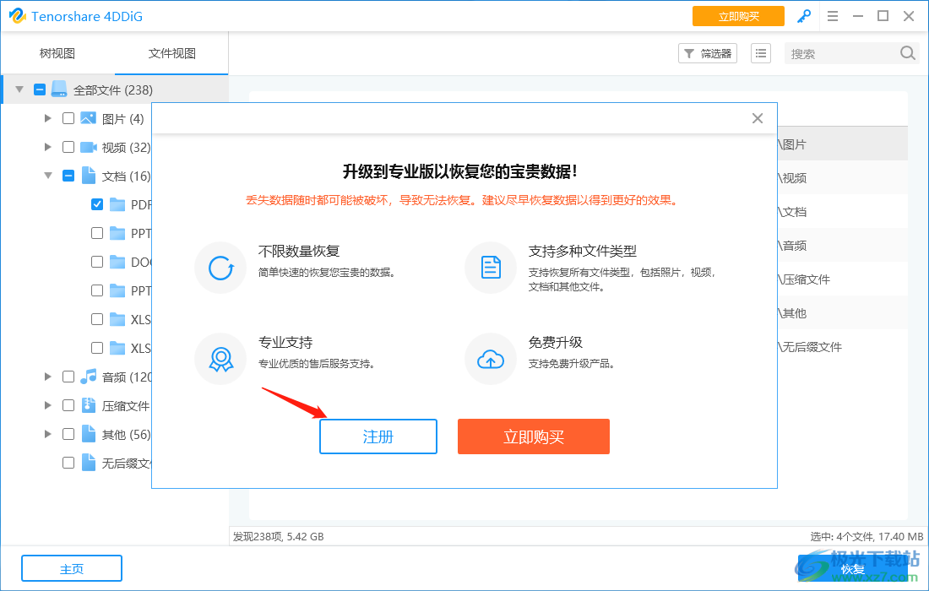Check the 音频 checkbox
This screenshot has width=929, height=591.
68,377
